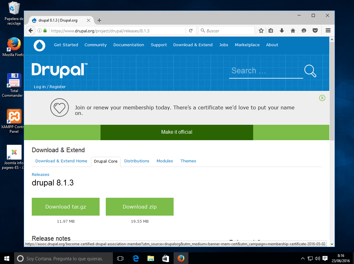Click the vertical scrollbar thumb
This screenshot has width=354, height=264.
332,91
